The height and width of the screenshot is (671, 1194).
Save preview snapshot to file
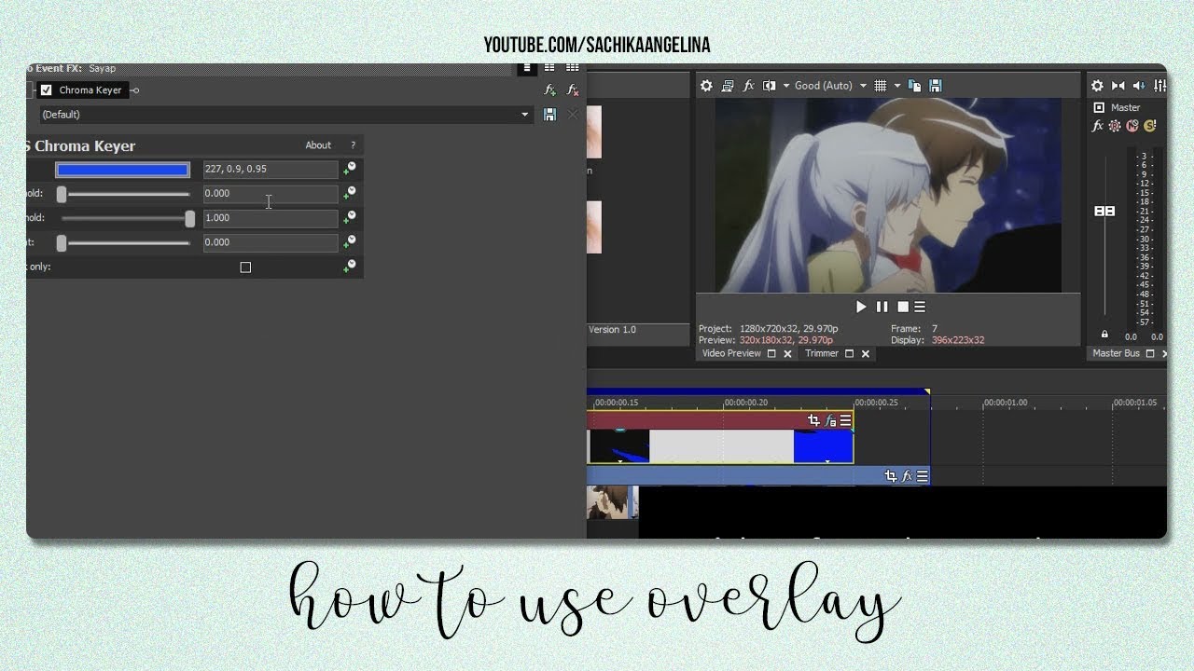[936, 86]
